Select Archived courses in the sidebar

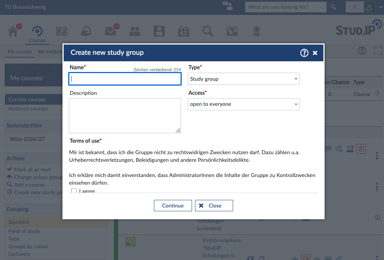point(28,108)
